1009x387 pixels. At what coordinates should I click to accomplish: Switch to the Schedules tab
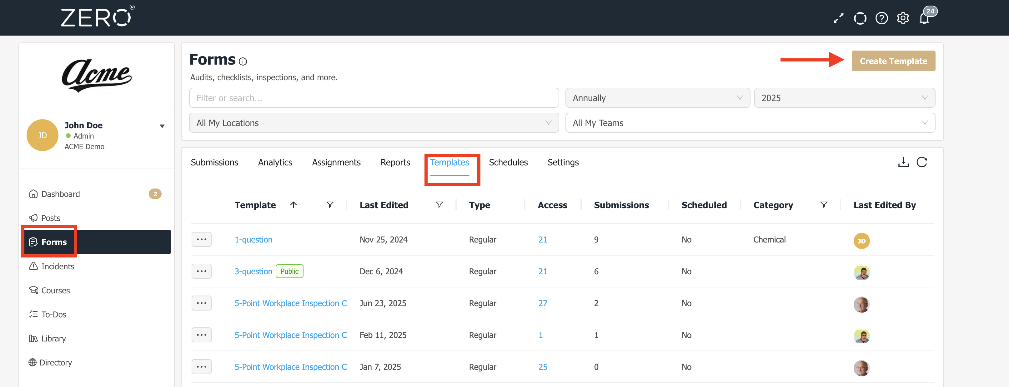click(508, 162)
